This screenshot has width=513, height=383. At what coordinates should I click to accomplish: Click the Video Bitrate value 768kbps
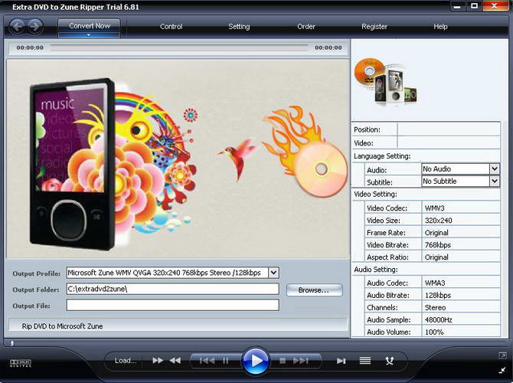(438, 245)
